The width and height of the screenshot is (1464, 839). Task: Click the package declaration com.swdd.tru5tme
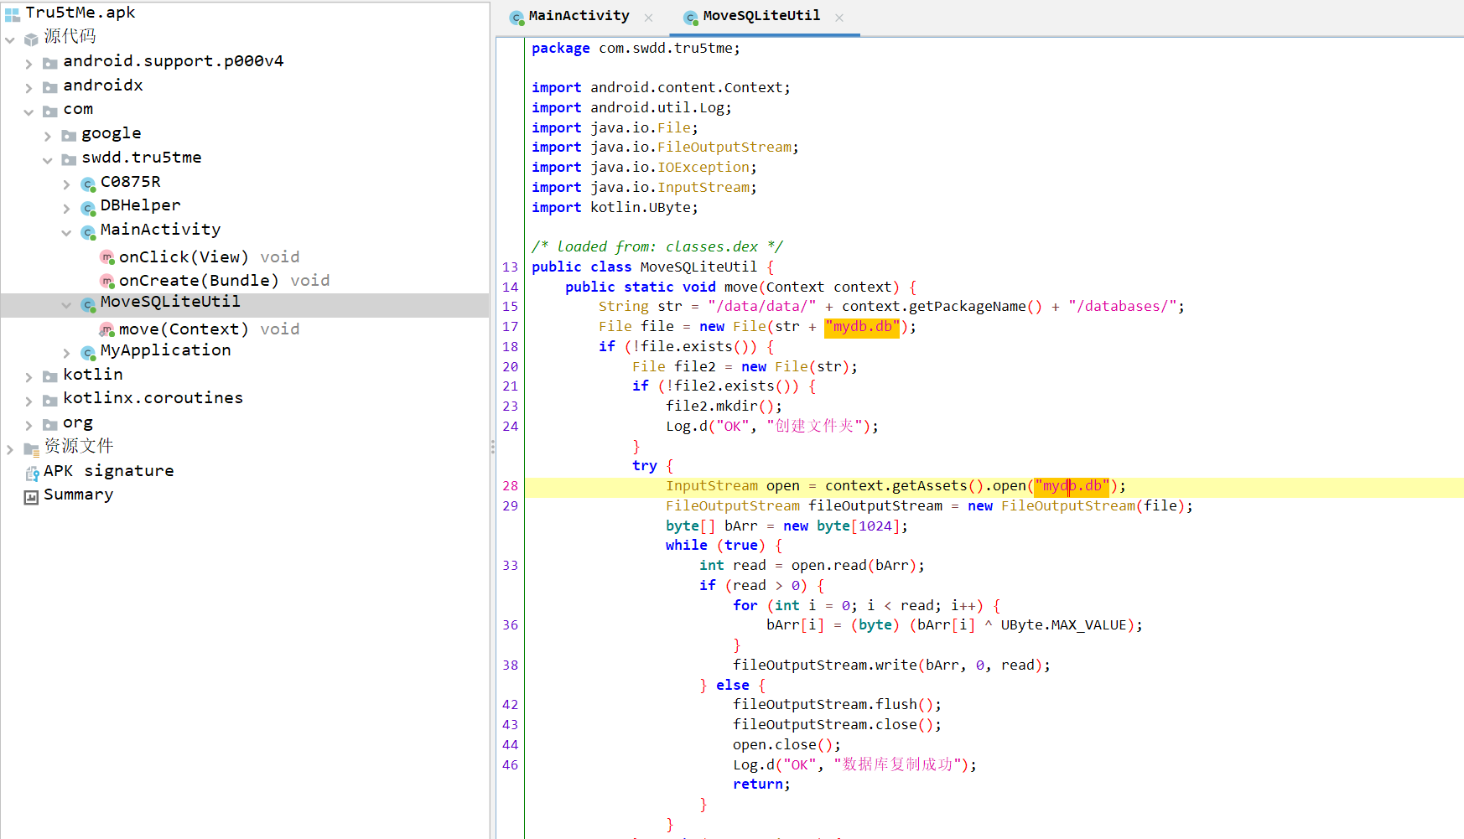[x=669, y=49]
